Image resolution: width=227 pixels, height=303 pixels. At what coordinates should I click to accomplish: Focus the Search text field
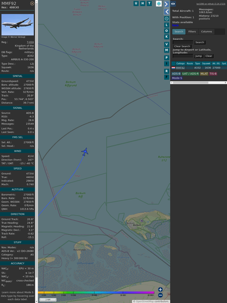183,42
